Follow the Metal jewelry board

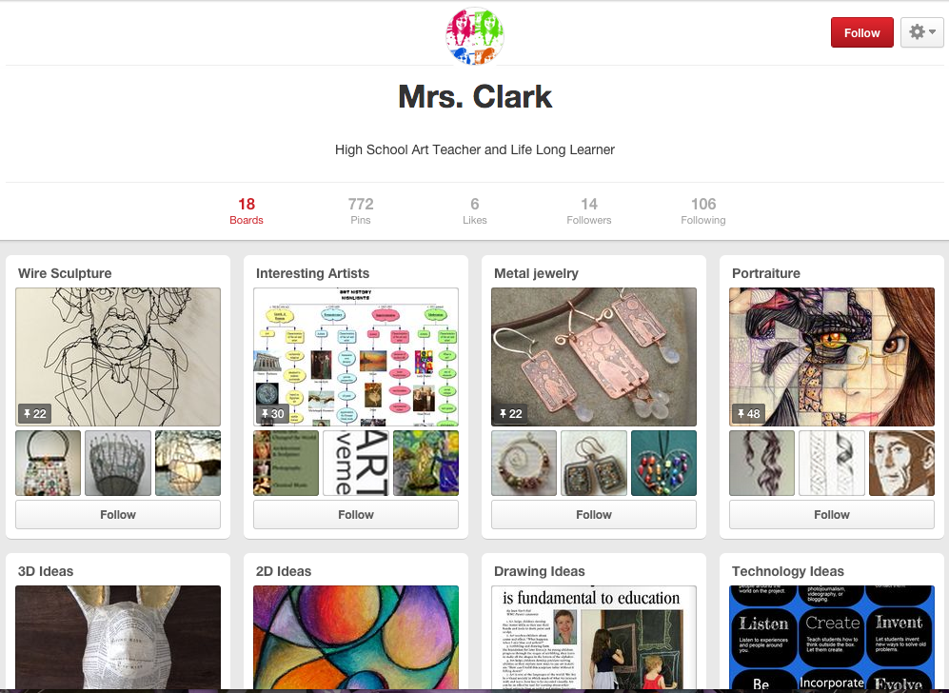[594, 514]
